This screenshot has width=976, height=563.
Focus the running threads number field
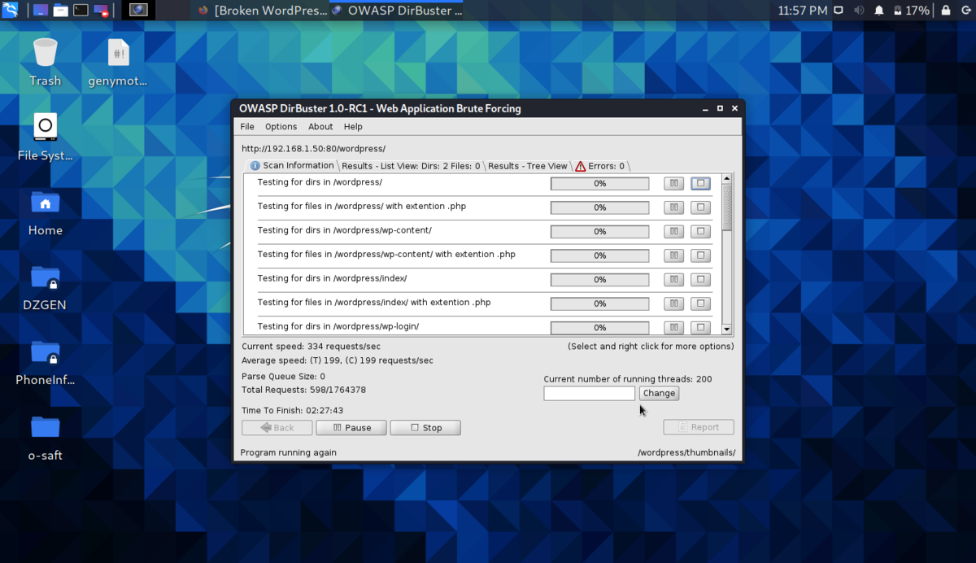click(x=590, y=394)
